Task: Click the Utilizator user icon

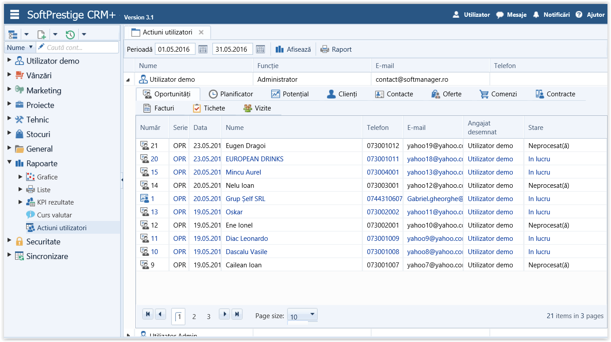Action: click(456, 15)
